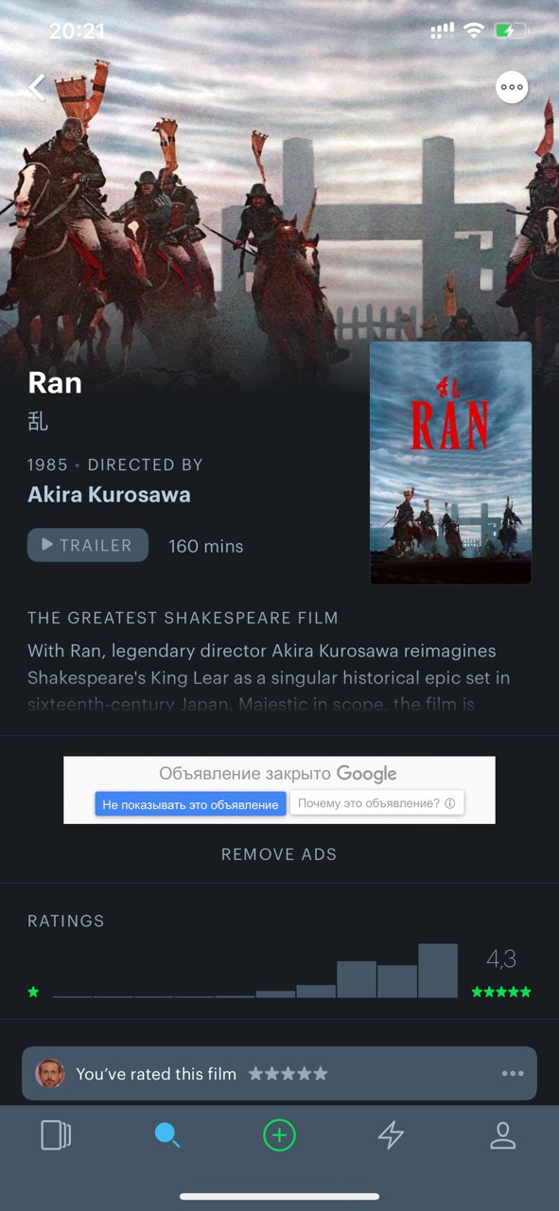Open more options on rated film banner
559x1211 pixels.
513,1074
